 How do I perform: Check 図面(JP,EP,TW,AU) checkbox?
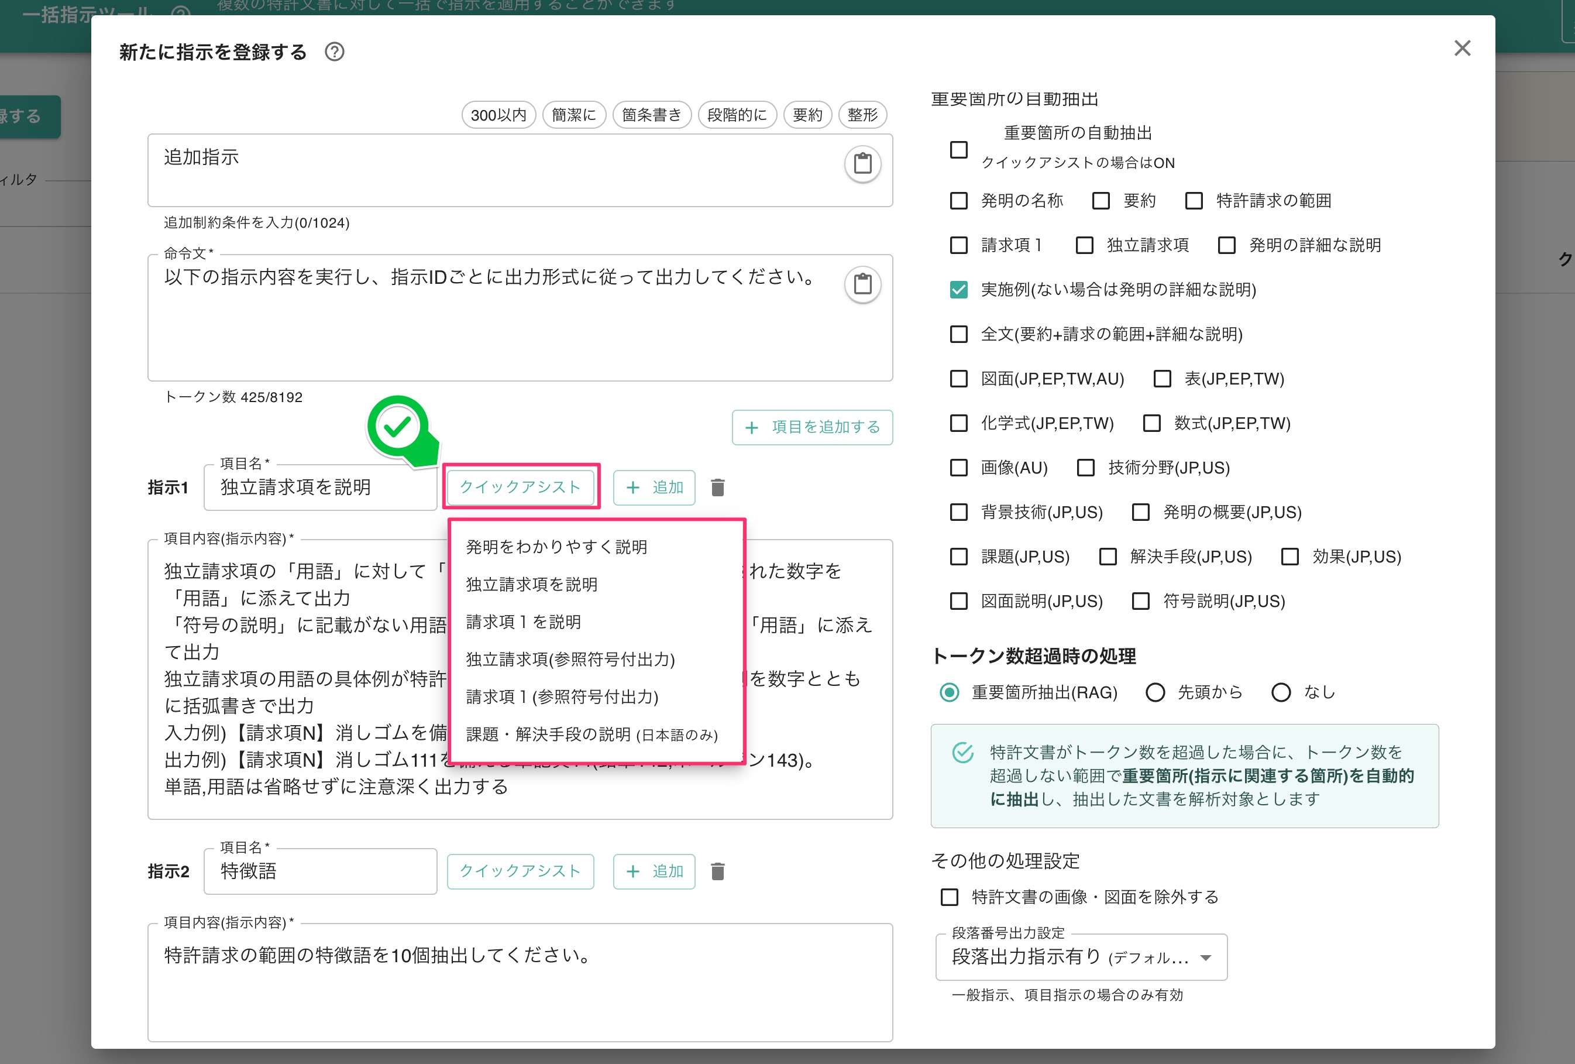(958, 379)
